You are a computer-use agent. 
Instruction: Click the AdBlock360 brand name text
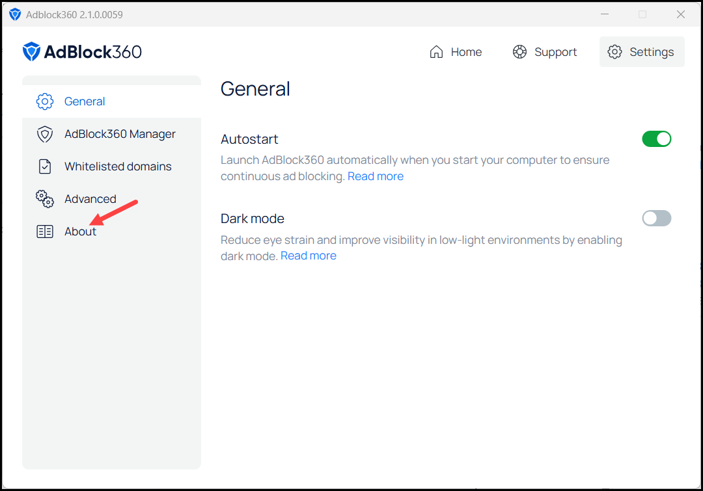(93, 52)
